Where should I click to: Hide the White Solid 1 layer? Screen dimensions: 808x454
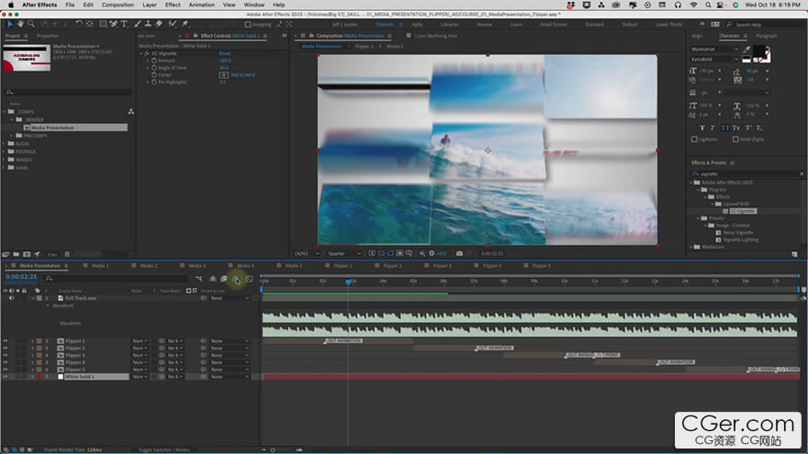tap(6, 377)
